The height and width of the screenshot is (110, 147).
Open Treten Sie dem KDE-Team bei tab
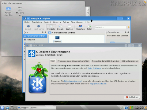(105, 61)
